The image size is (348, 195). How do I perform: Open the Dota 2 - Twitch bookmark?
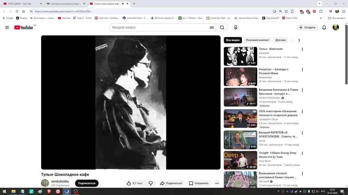pyautogui.click(x=83, y=18)
